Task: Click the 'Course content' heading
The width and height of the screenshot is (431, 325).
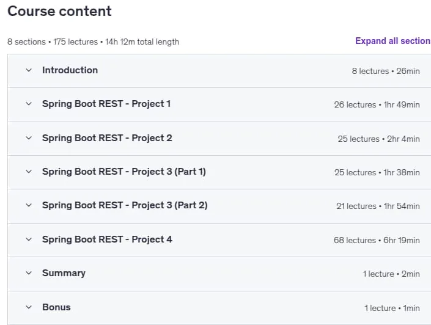Action: [59, 11]
